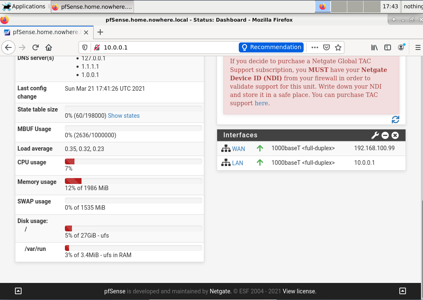Image resolution: width=423 pixels, height=300 pixels.
Task: Click the Firefox forward arrow button
Action: pyautogui.click(x=22, y=47)
